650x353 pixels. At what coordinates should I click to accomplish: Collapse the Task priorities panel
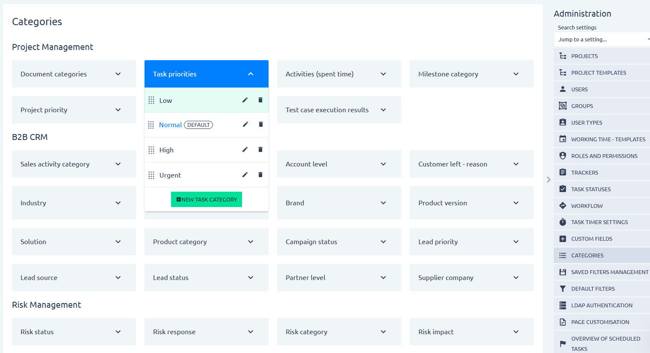(251, 74)
